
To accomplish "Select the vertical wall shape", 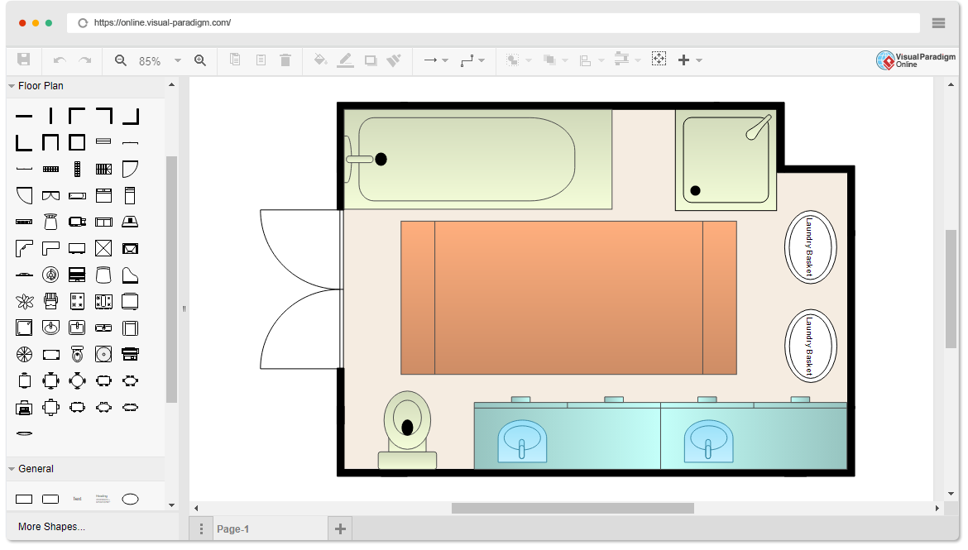I will coord(50,116).
